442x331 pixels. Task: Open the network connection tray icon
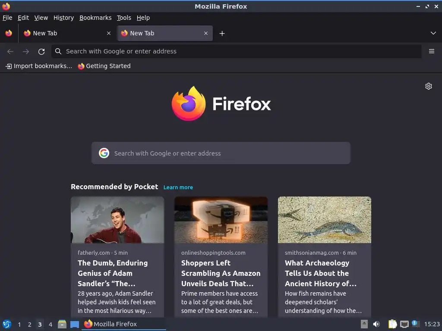tap(404, 324)
